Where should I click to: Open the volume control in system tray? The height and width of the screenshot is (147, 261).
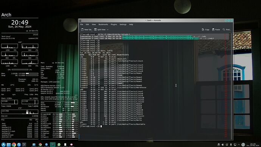[x=223, y=145]
